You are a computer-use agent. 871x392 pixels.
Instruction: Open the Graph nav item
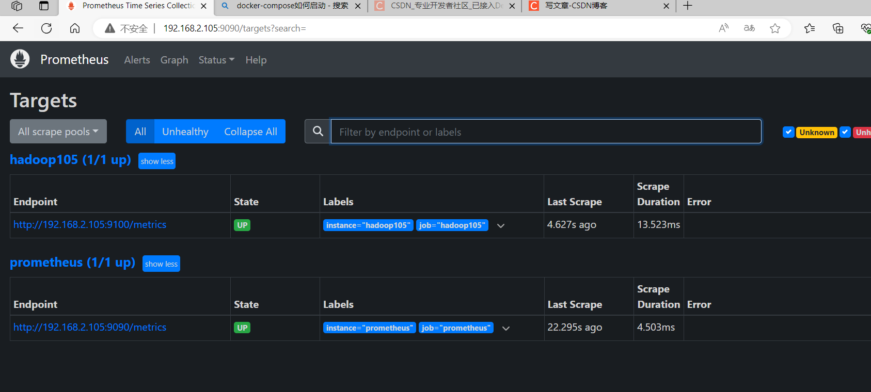click(174, 60)
